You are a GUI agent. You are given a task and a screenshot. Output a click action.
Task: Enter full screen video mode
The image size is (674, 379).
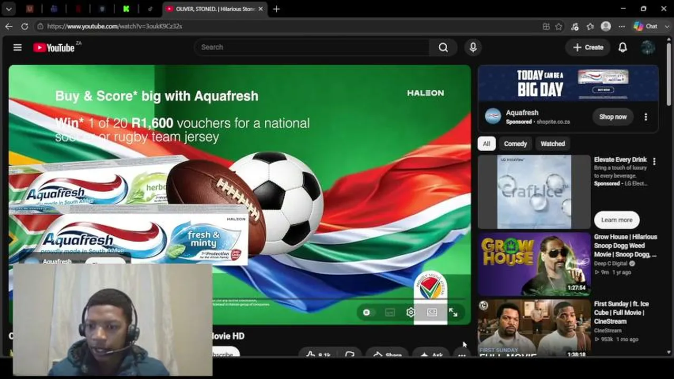(x=453, y=313)
